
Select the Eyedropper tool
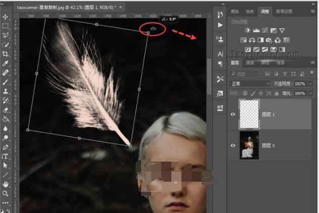[x=5, y=63]
